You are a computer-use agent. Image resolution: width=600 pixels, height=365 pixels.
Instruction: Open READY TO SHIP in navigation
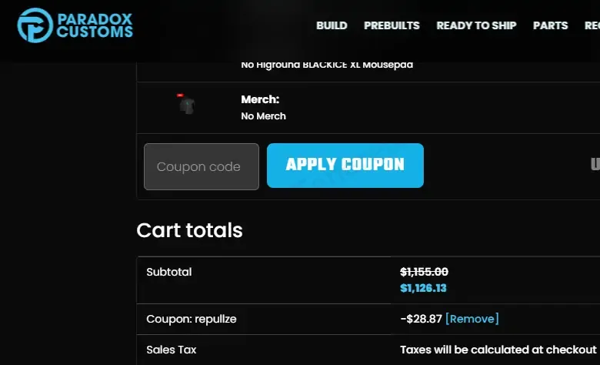476,25
